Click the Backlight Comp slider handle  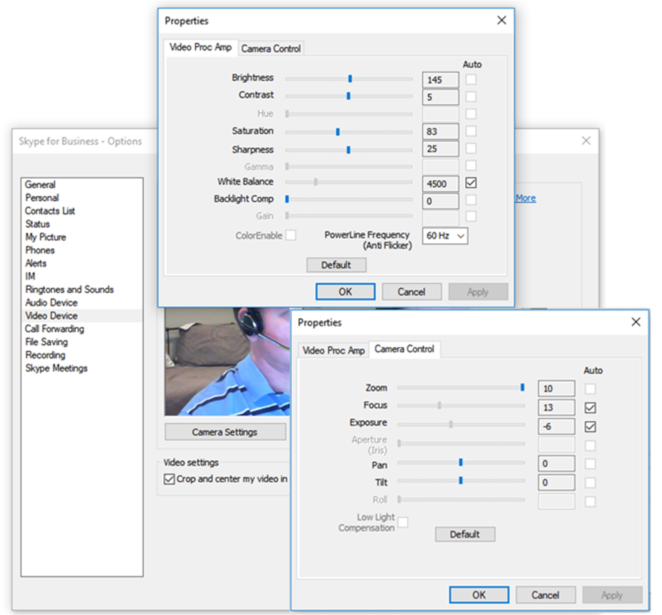[x=287, y=199]
